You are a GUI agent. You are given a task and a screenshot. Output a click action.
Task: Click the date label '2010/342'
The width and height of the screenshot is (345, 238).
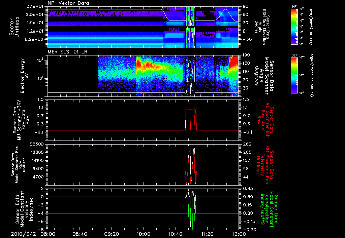pos(24,234)
